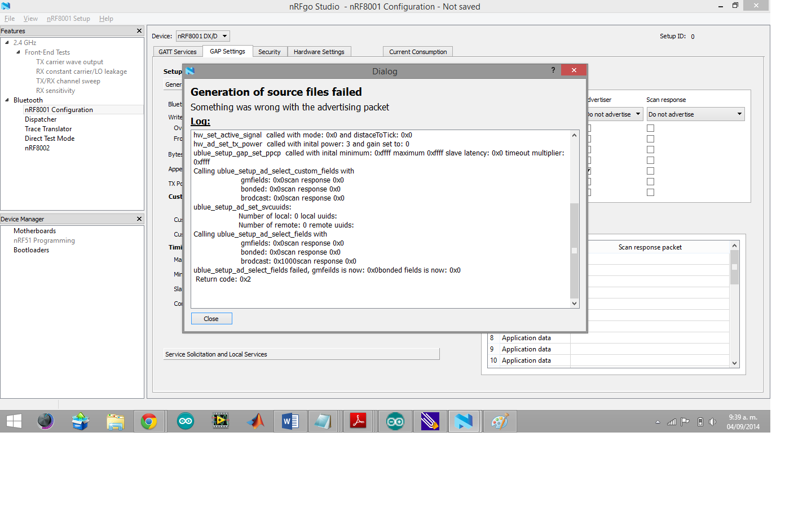
Task: Open Adobe Reader from the taskbar
Action: coord(359,421)
